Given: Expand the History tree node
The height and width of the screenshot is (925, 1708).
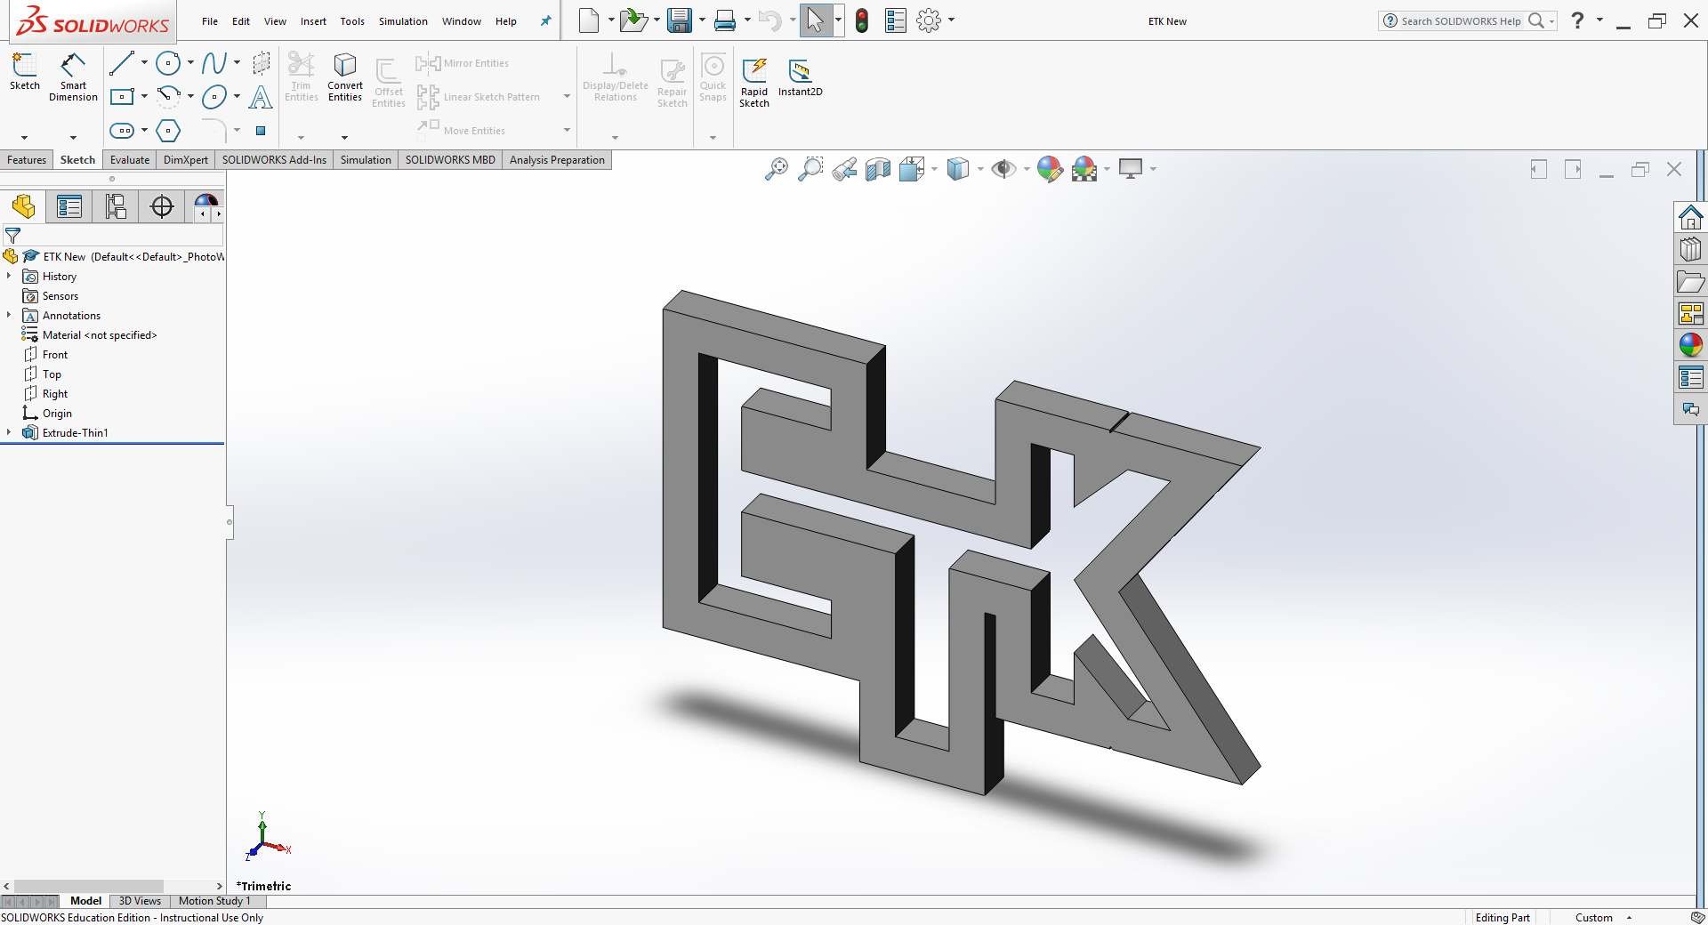Looking at the screenshot, I should click(x=9, y=277).
